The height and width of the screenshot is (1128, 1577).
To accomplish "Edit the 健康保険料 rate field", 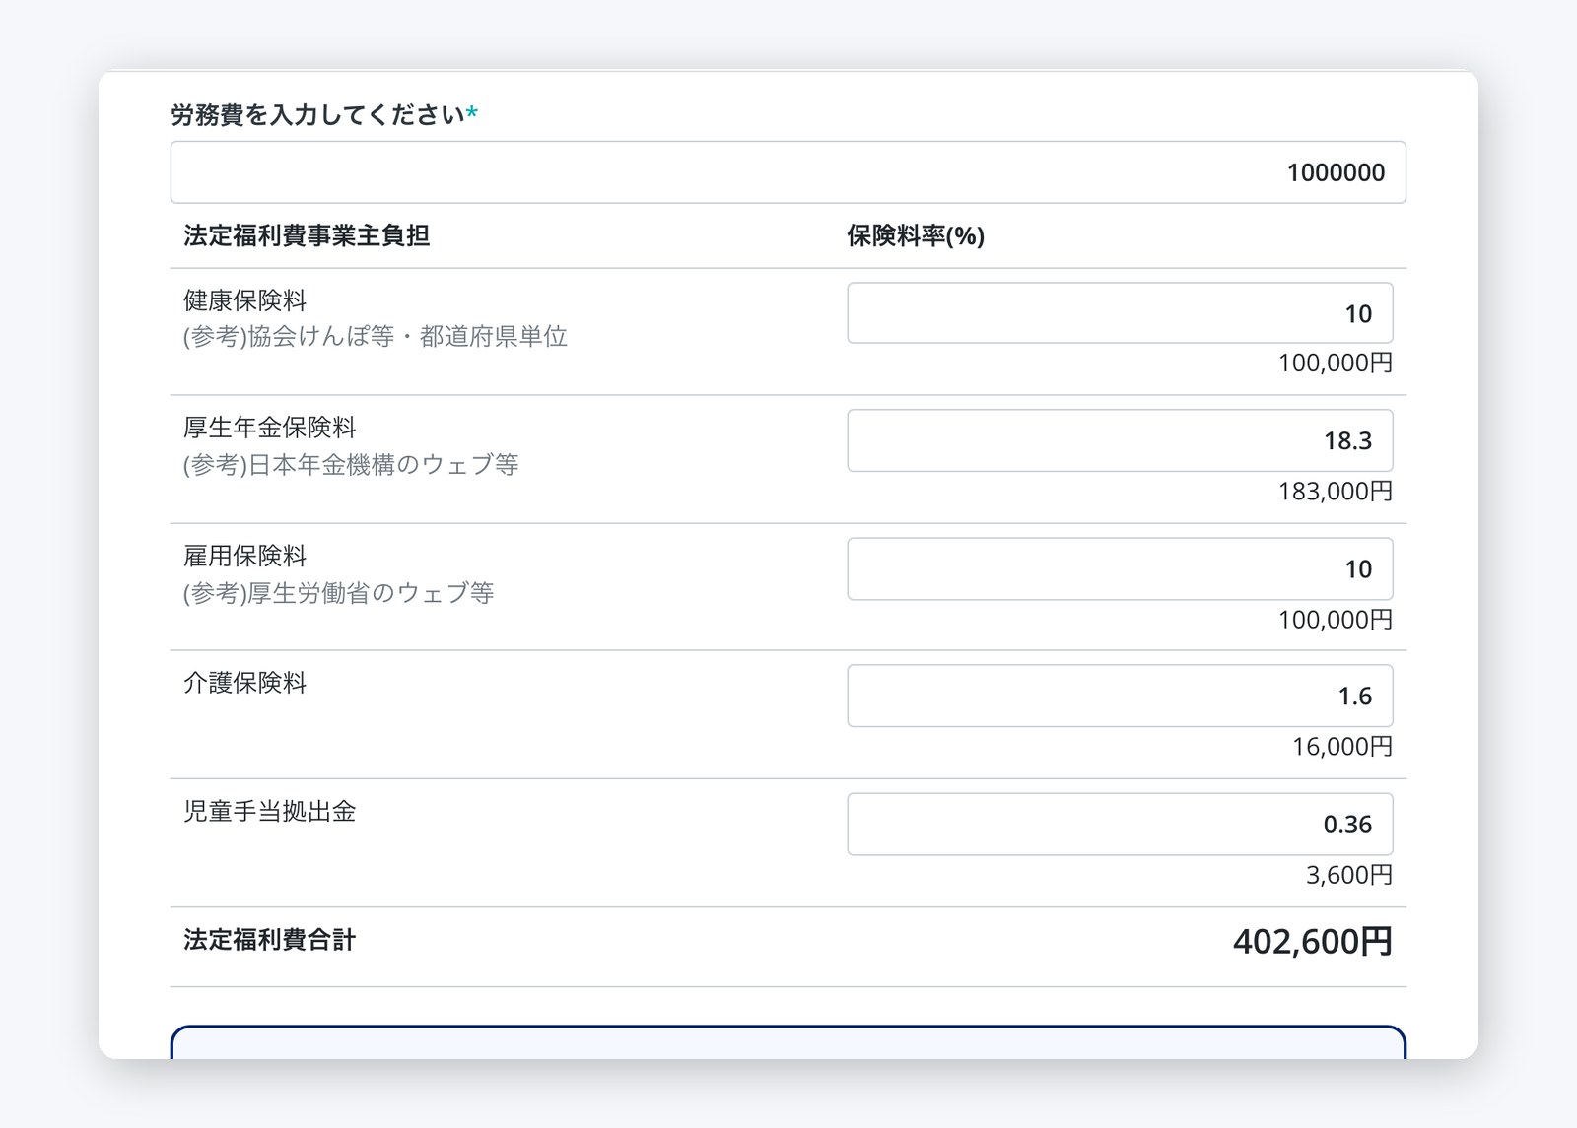I will tap(1120, 313).
